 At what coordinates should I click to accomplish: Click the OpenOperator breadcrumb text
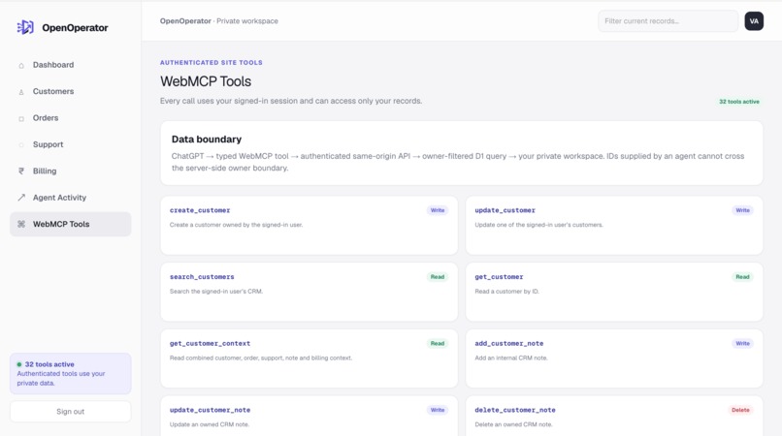pyautogui.click(x=185, y=21)
